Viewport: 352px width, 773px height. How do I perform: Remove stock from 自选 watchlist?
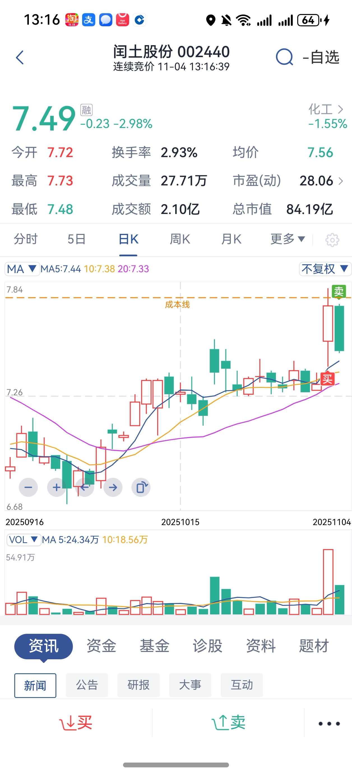(x=321, y=57)
